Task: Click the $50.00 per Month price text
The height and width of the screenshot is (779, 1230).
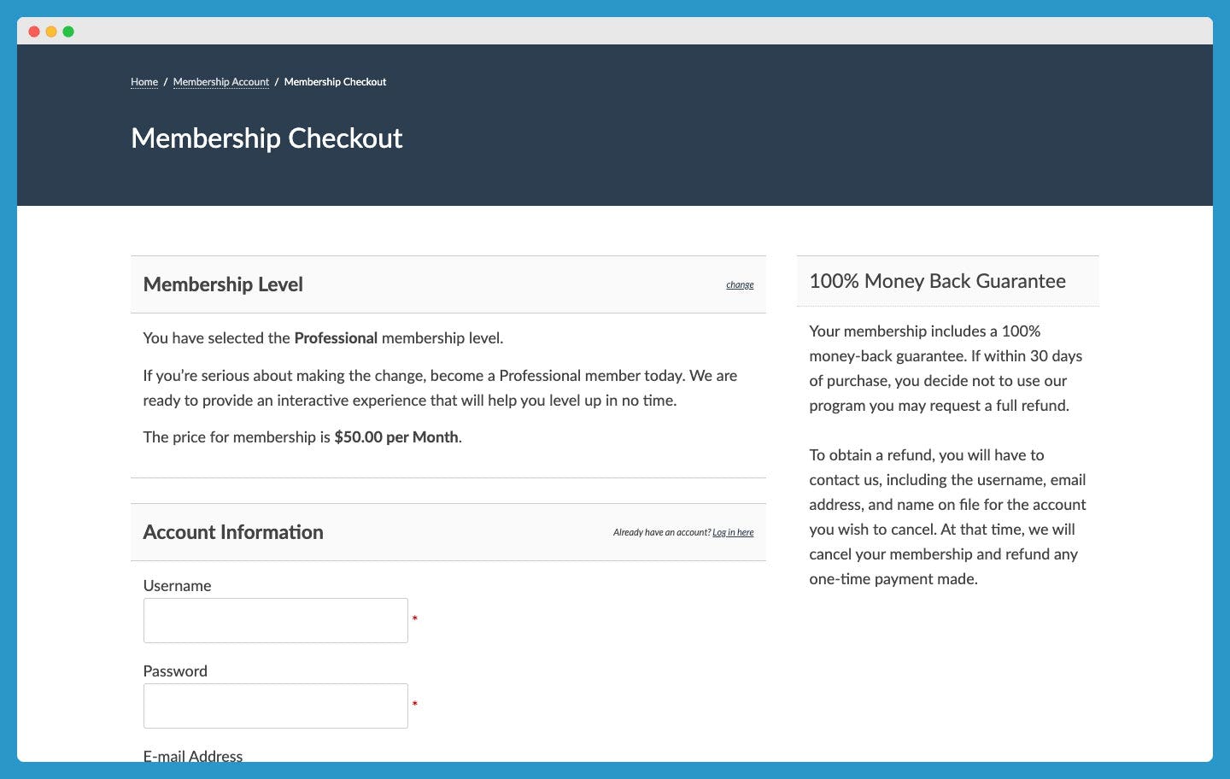Action: (395, 436)
